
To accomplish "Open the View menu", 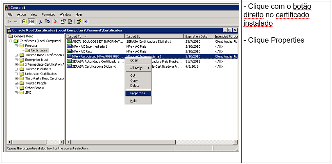I will 34,15.
